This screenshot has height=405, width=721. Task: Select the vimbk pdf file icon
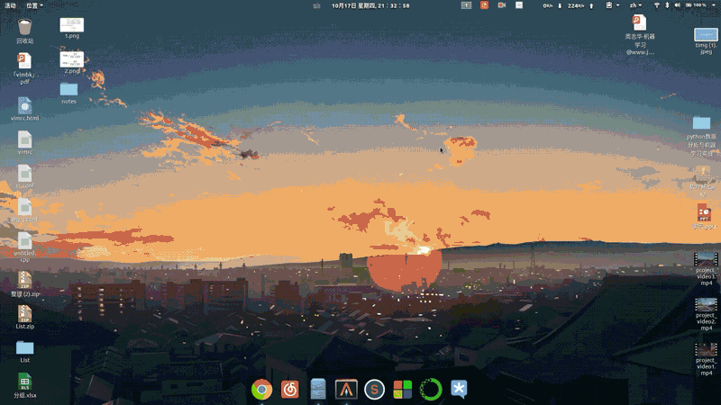24,61
